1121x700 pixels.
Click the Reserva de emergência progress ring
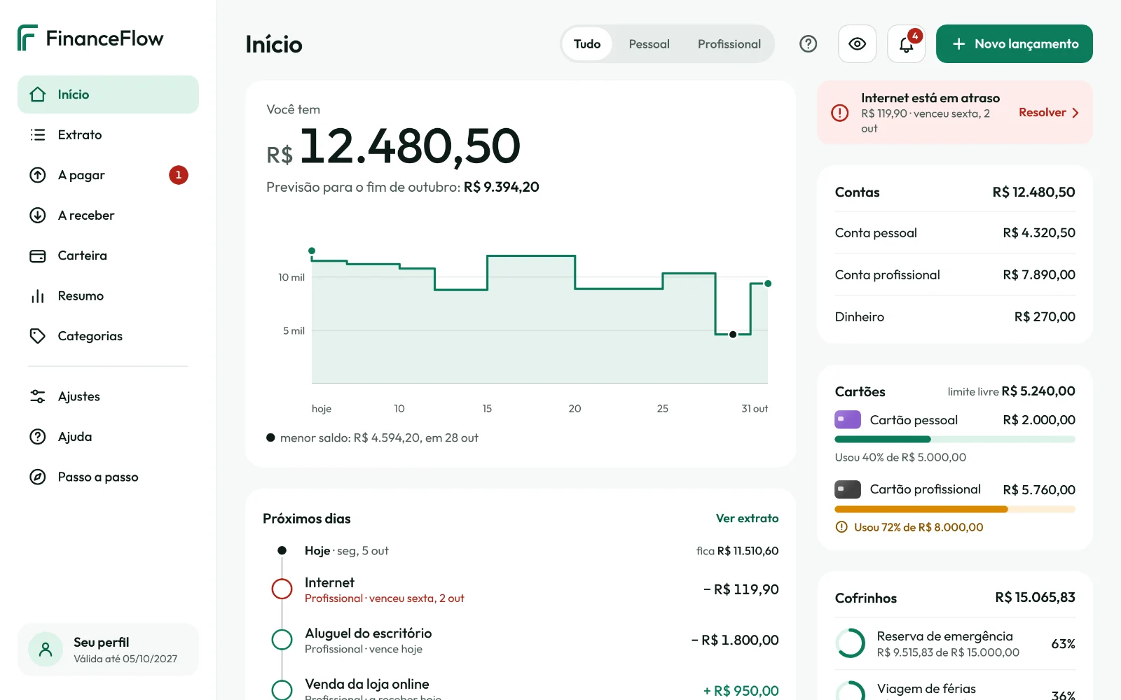(851, 643)
